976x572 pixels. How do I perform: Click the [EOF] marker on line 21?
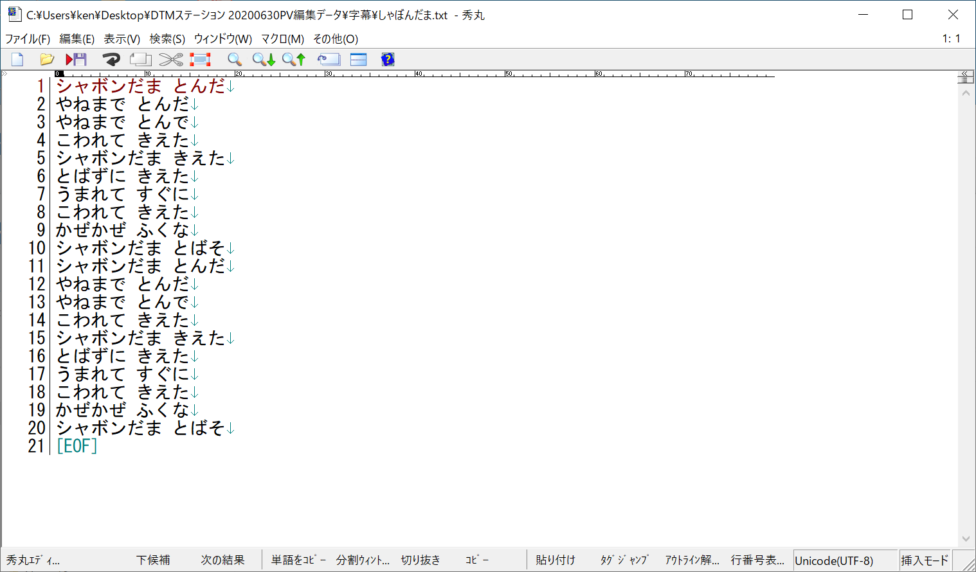tap(77, 446)
